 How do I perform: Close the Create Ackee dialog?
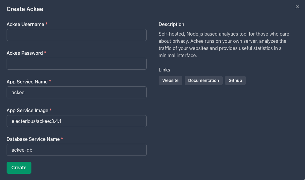coord(298,7)
